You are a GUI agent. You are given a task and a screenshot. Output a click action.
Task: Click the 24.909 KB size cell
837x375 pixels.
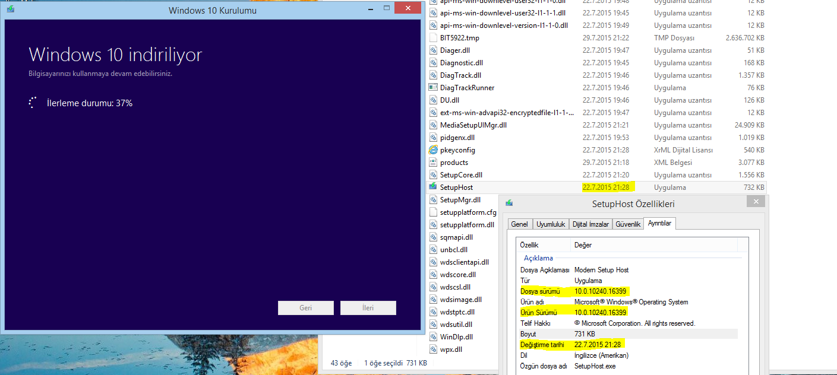click(x=750, y=125)
